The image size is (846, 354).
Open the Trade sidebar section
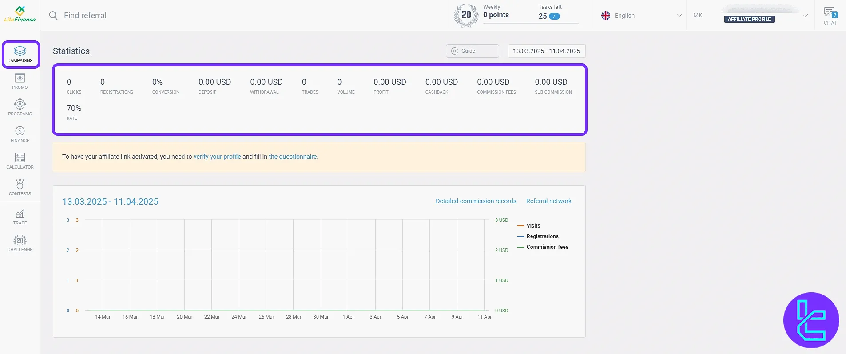click(x=20, y=217)
